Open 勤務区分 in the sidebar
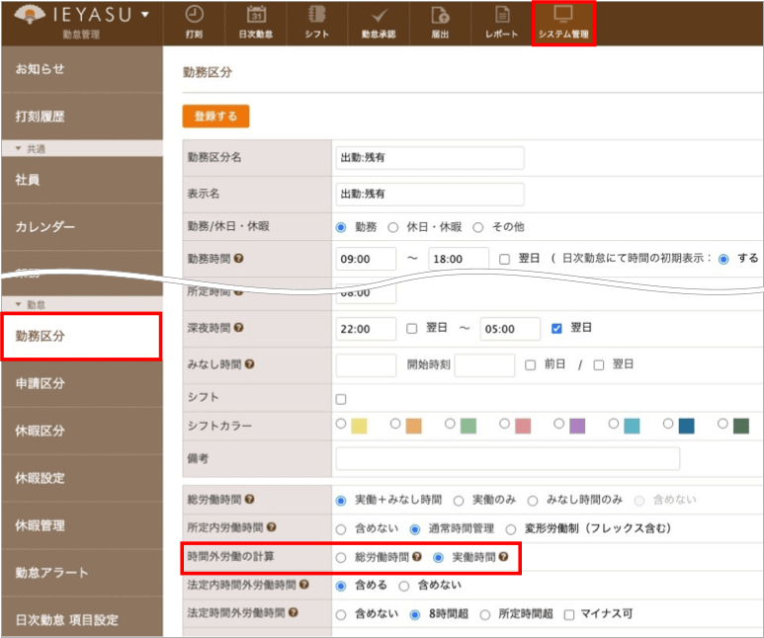This screenshot has width=764, height=638. (x=80, y=336)
